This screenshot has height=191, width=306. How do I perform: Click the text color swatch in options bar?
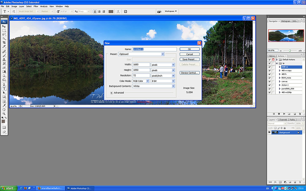coord(111,11)
